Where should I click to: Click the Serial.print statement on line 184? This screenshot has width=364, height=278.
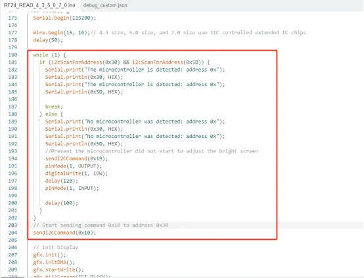click(135, 85)
